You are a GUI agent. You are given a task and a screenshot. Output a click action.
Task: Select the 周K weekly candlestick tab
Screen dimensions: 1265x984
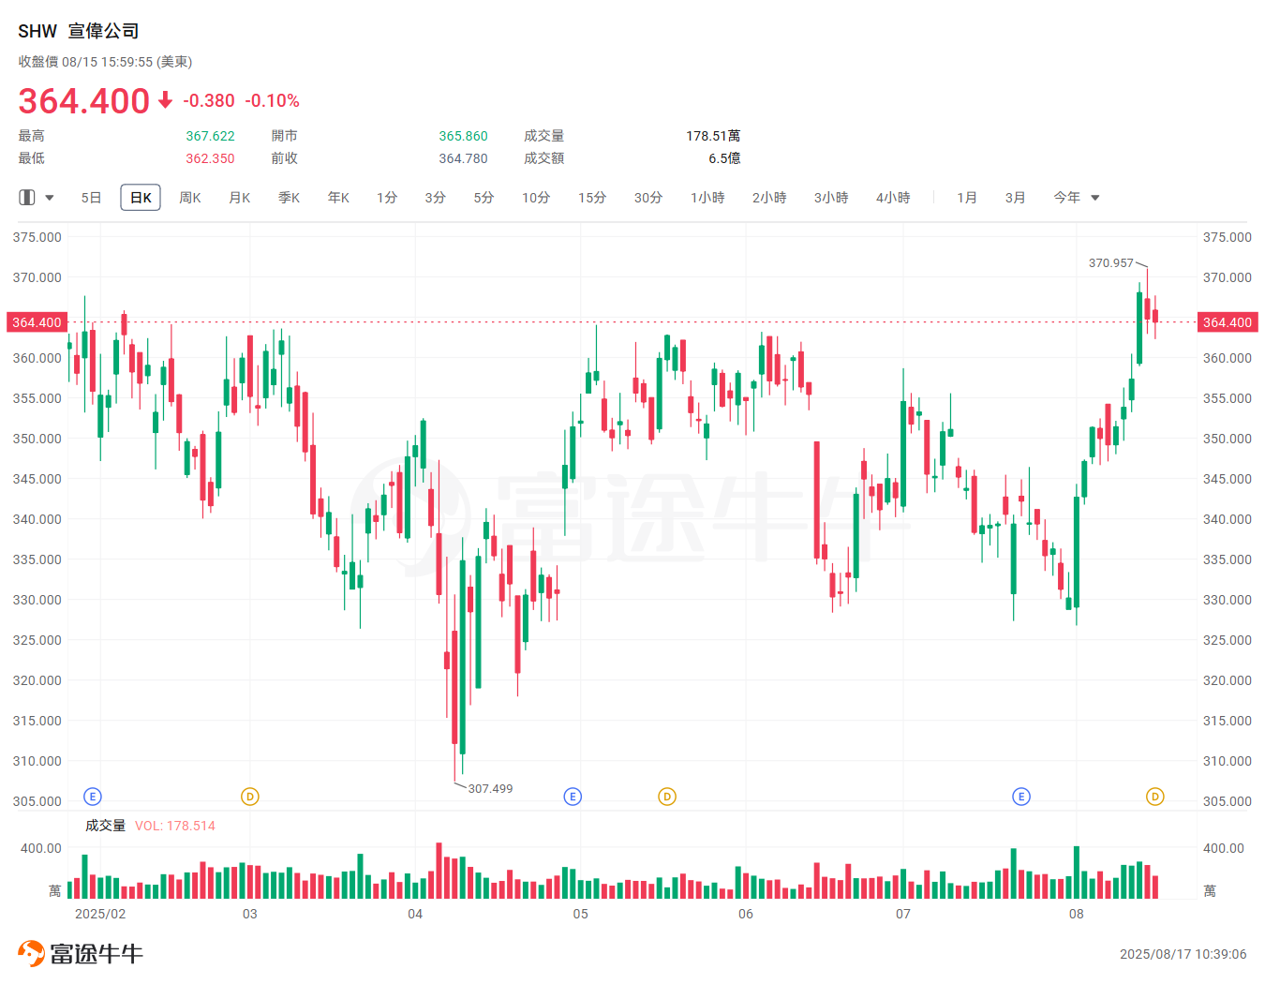click(190, 198)
